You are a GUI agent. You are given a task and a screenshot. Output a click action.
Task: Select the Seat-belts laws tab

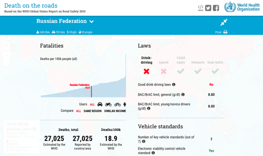(x=215, y=62)
